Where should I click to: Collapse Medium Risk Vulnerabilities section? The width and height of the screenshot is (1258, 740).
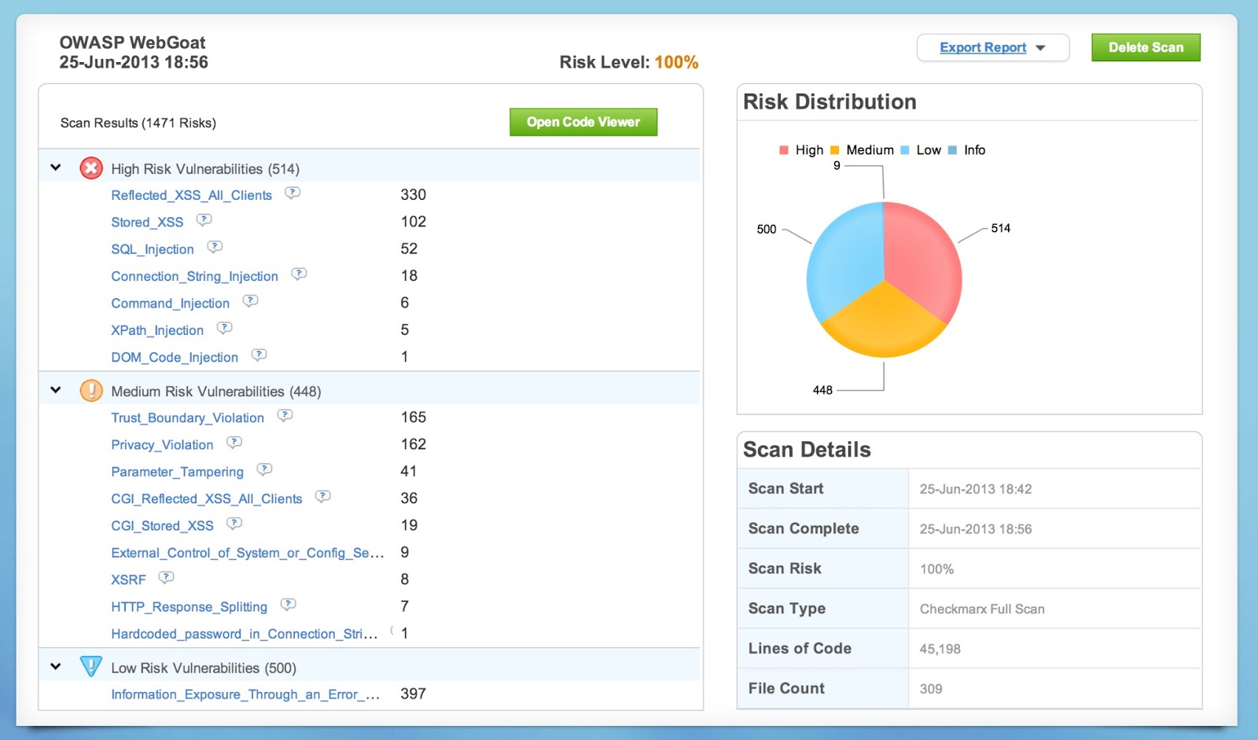click(x=56, y=390)
